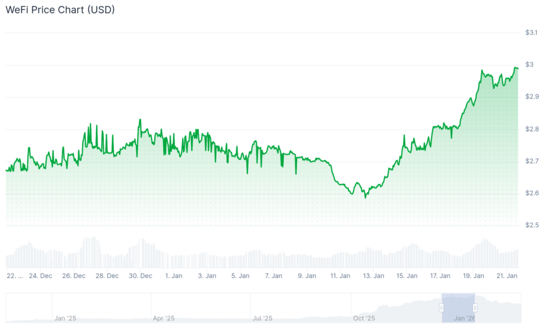Click the left range selector handle
Screen dimensions: 545x331
coord(441,308)
